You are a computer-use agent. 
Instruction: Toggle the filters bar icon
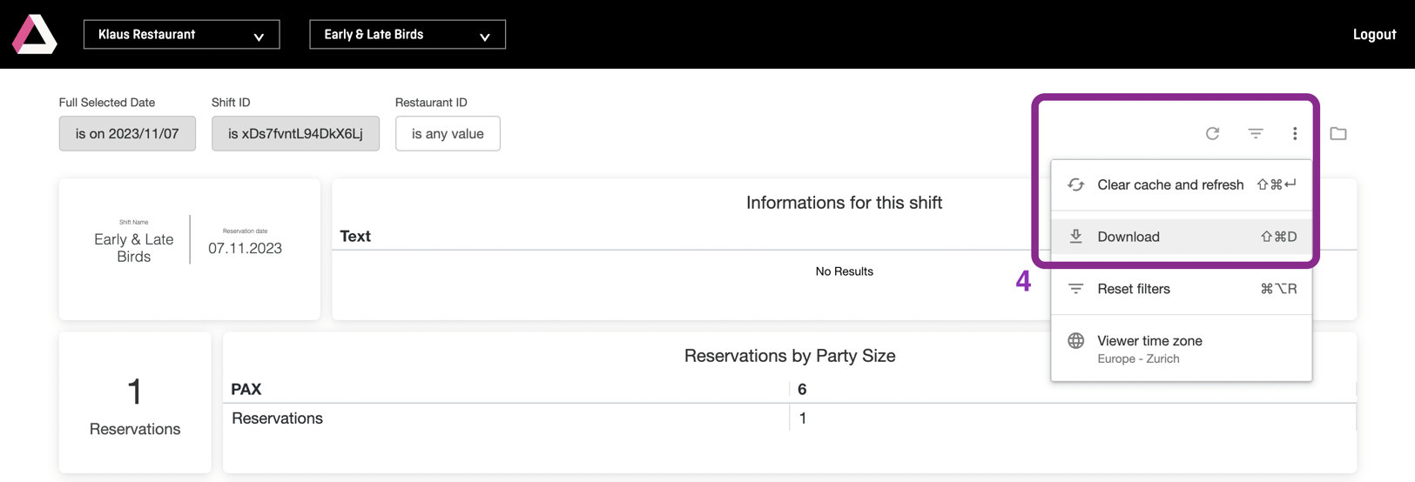tap(1255, 133)
